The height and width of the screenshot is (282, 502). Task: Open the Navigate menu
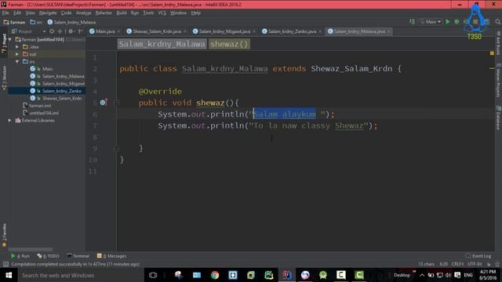48,13
